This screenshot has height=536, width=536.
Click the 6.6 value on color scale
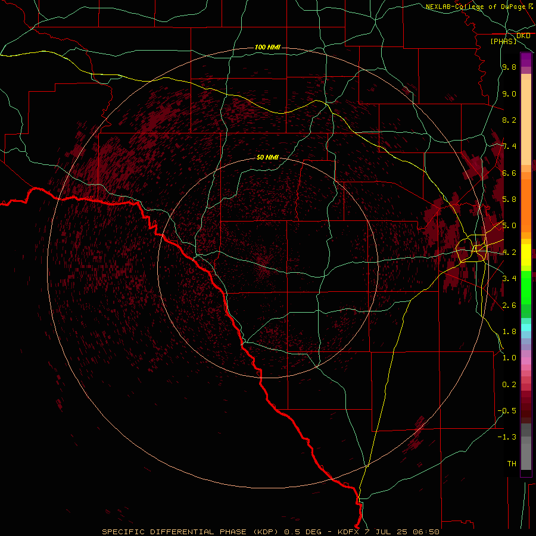pos(509,173)
